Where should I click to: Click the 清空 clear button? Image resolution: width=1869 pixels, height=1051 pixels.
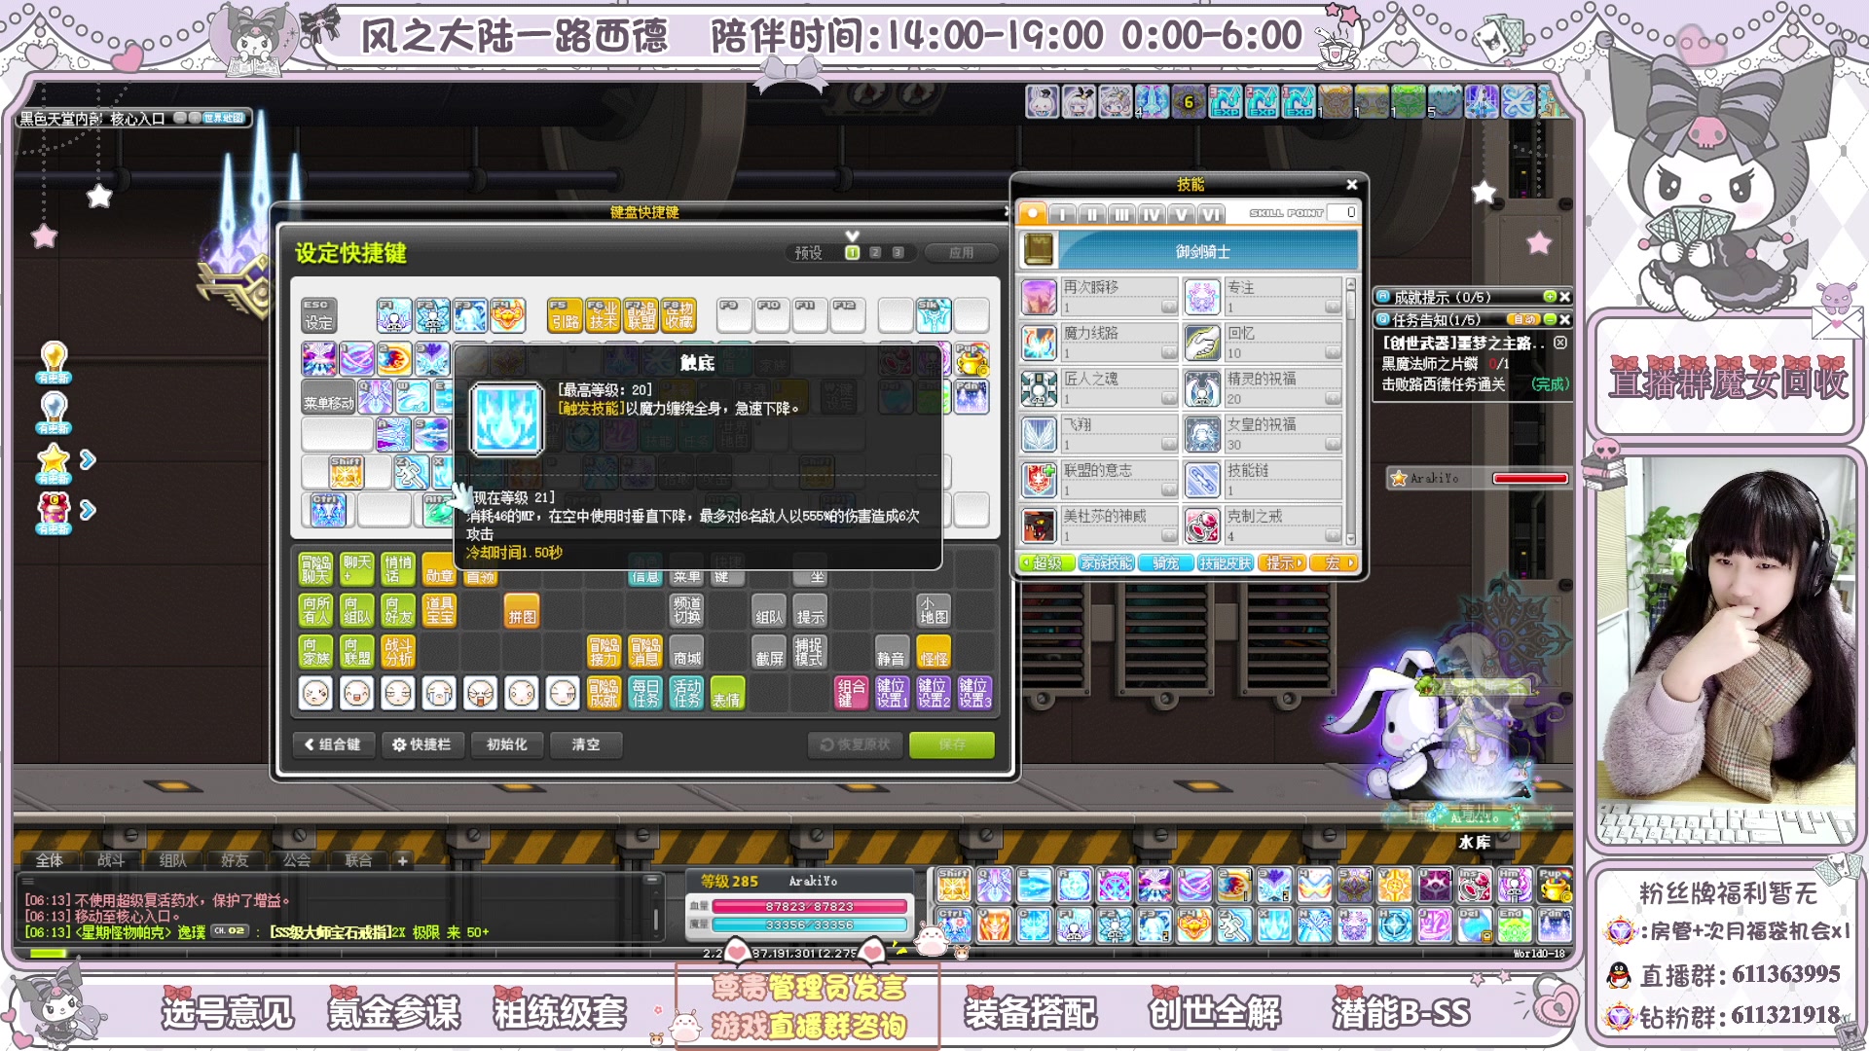pos(586,744)
